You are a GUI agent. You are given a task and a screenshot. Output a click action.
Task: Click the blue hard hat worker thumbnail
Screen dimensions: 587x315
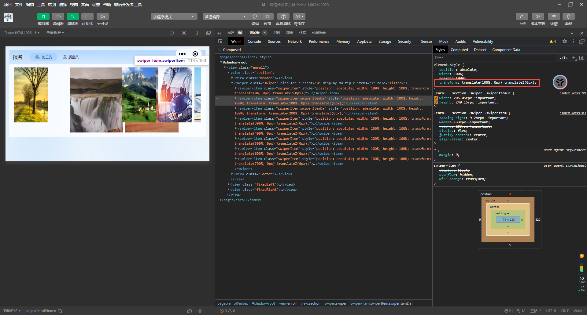click(175, 95)
